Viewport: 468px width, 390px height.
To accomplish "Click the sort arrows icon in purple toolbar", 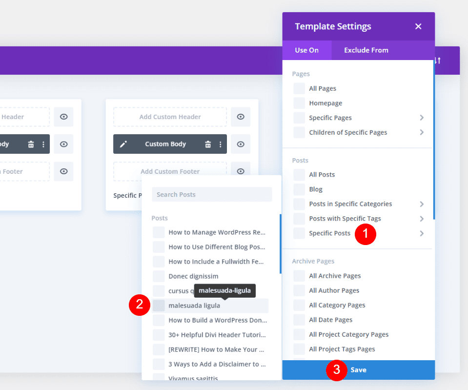I will (x=438, y=60).
